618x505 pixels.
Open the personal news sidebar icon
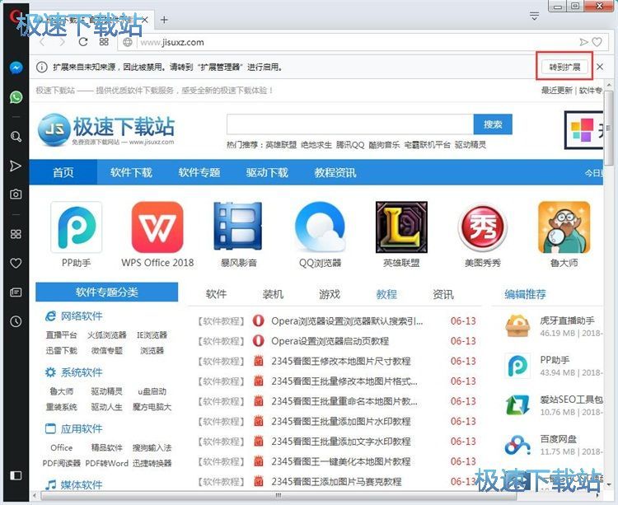[16, 292]
